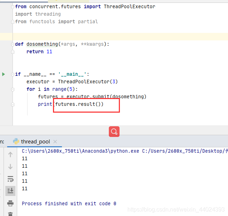Click fold marker at from functools line
This screenshot has width=228, height=216.
[13, 22]
